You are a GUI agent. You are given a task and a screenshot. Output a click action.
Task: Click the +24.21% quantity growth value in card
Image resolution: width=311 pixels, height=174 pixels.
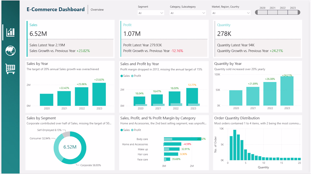[276, 51]
